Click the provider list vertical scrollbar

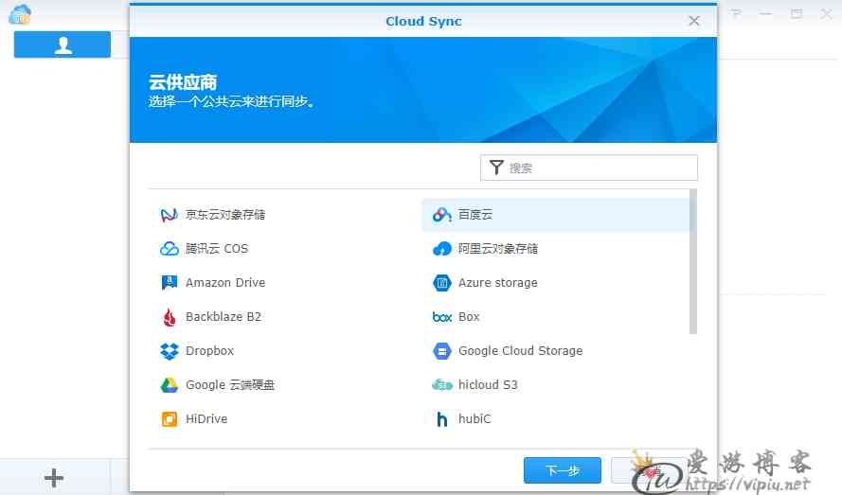693,261
